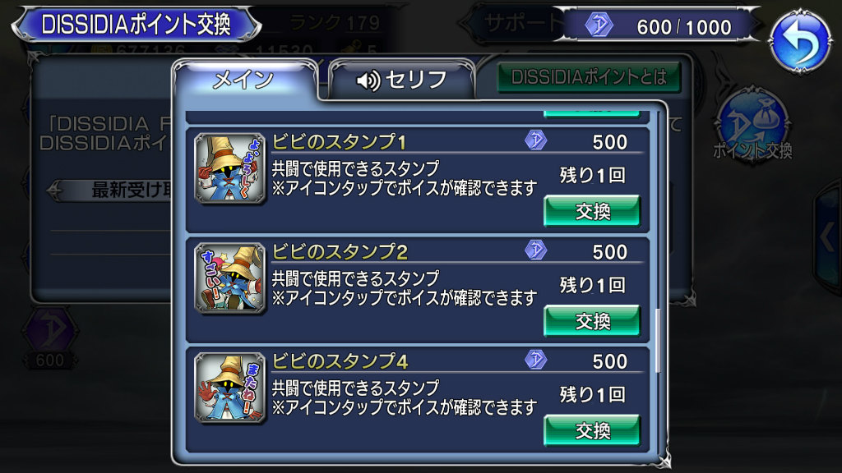Image resolution: width=842 pixels, height=473 pixels.
Task: Tap the ビビのスタンプ4 stamp icon
Action: point(230,388)
